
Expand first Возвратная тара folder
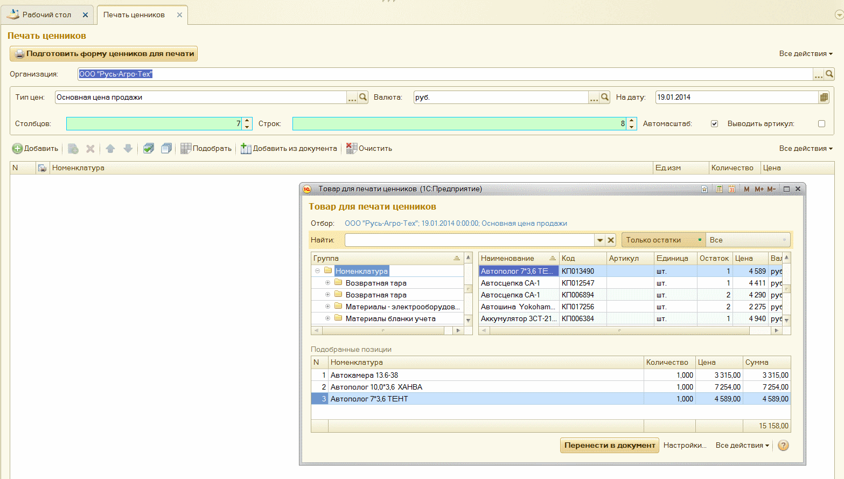tap(327, 283)
